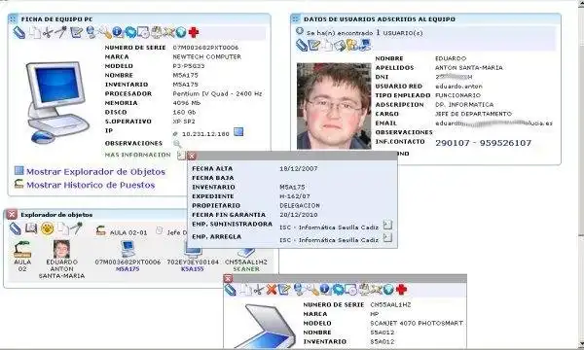
Task: Click network globe-computer icon in Ficha de Equipo PC toolbar
Action: click(91, 33)
